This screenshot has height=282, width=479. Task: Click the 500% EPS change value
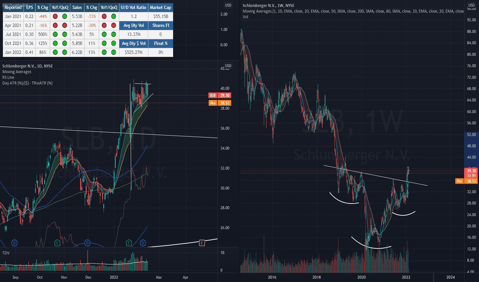point(43,34)
